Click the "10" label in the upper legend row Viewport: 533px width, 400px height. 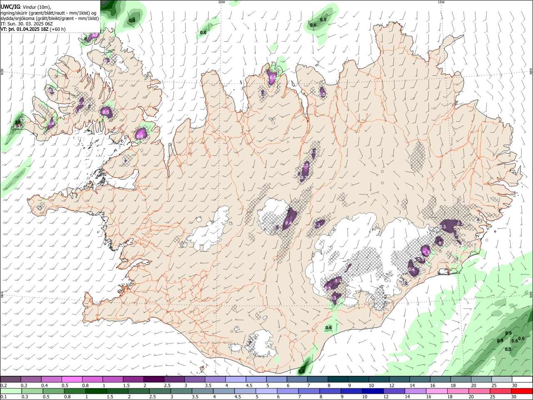pos(371,385)
